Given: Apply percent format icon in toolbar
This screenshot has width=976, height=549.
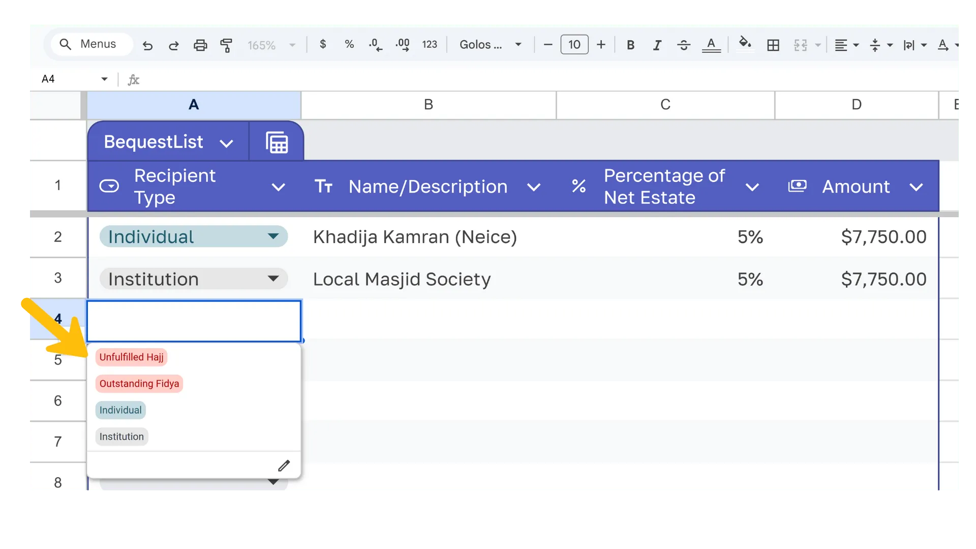Looking at the screenshot, I should [x=349, y=44].
